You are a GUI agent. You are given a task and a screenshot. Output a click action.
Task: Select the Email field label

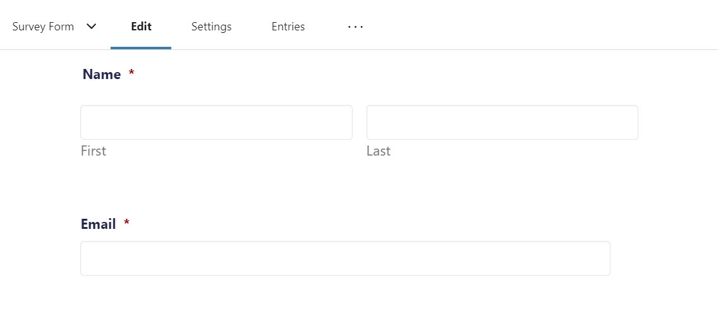pyautogui.click(x=98, y=224)
